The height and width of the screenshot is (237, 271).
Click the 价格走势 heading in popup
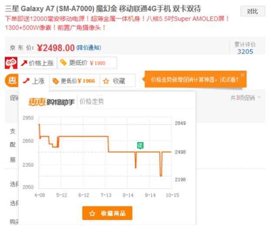click(x=92, y=102)
